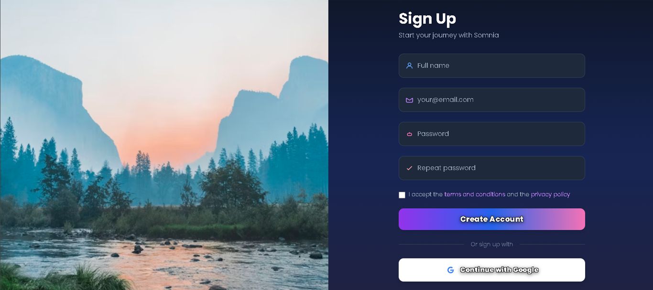The image size is (653, 290).
Task: Click the lock icon in Password field
Action: click(x=409, y=134)
